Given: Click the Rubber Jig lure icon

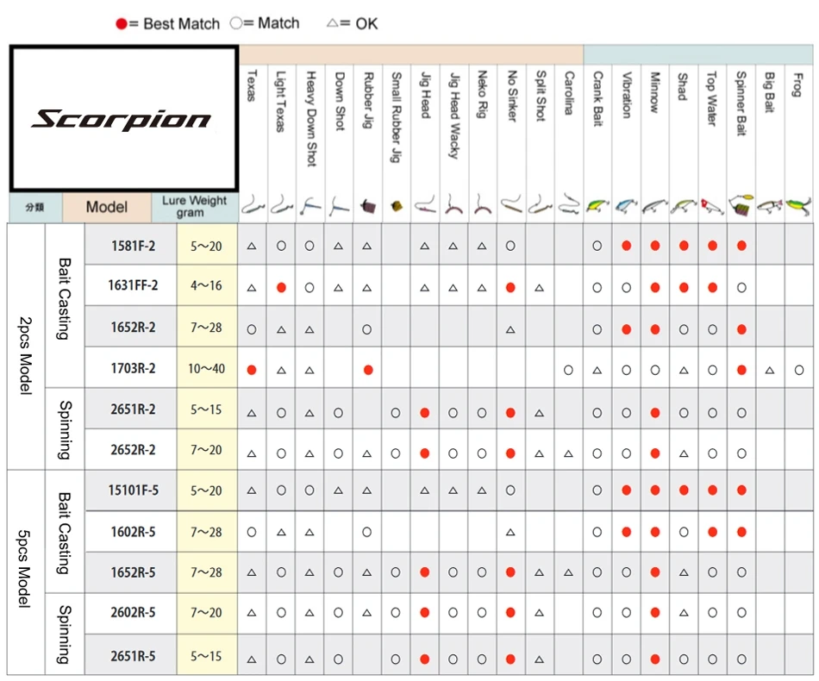Looking at the screenshot, I should [x=368, y=207].
